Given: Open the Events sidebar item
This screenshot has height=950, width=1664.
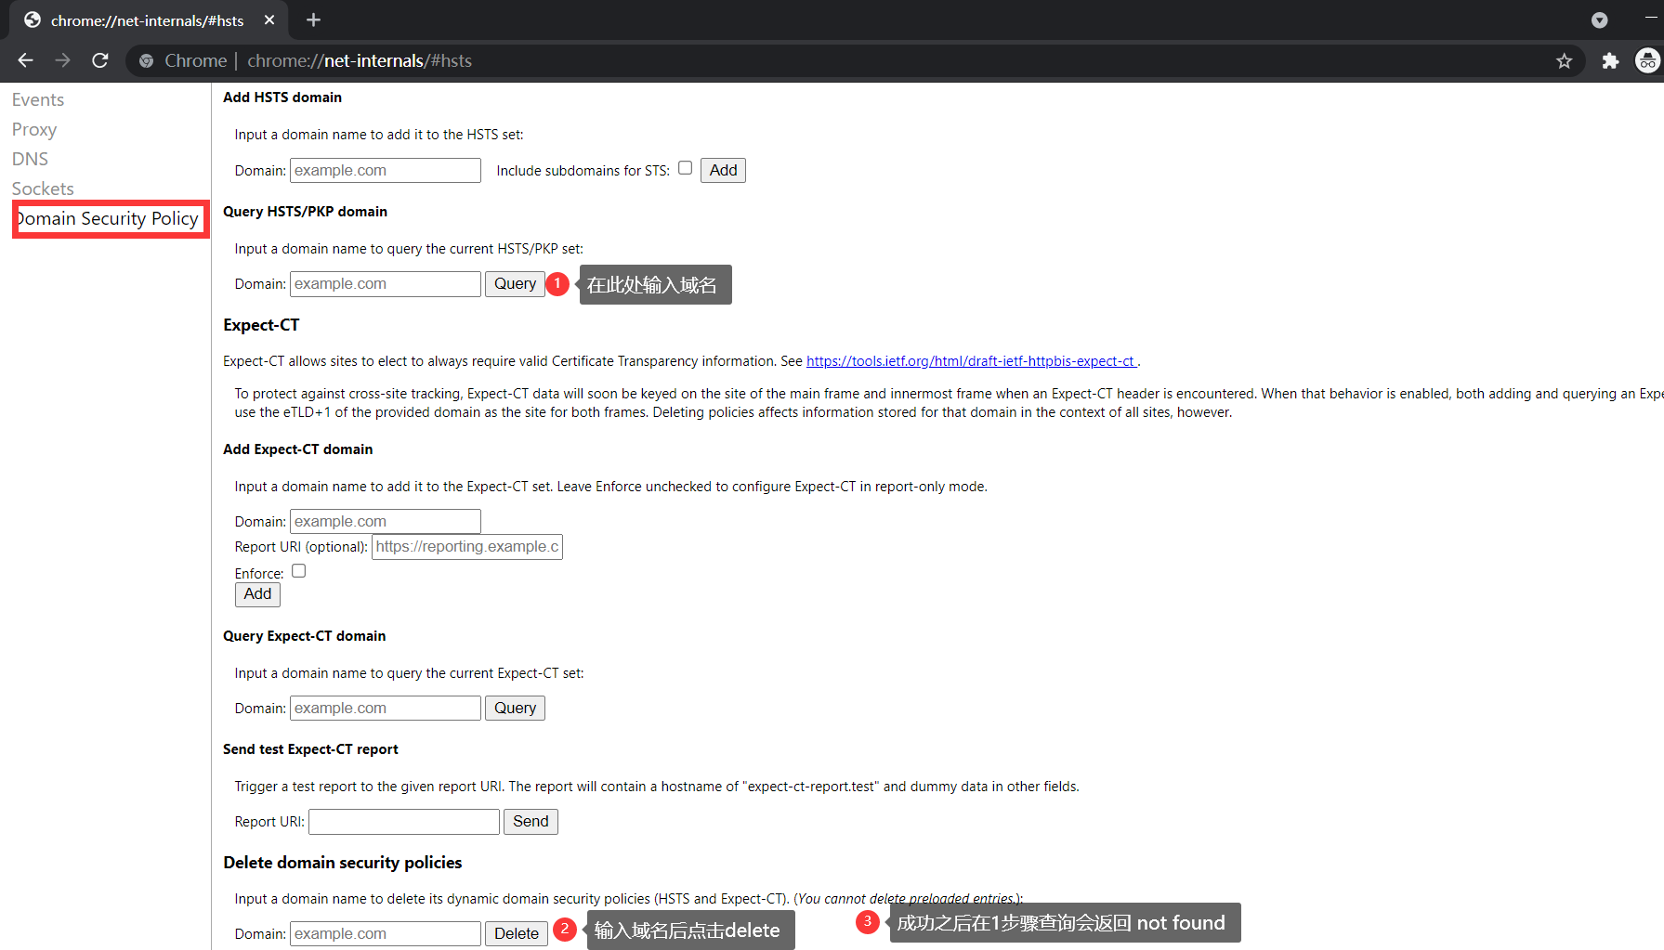Looking at the screenshot, I should (38, 99).
